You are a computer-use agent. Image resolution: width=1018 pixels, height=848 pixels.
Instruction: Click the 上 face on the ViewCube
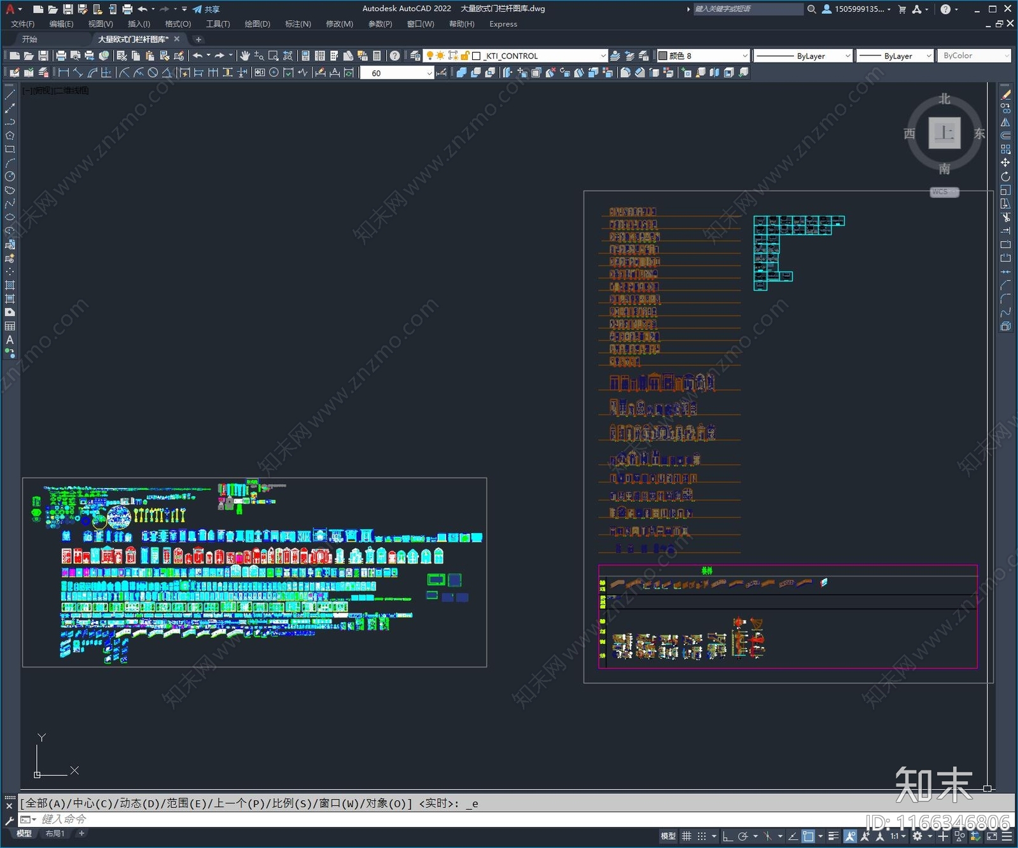[944, 133]
